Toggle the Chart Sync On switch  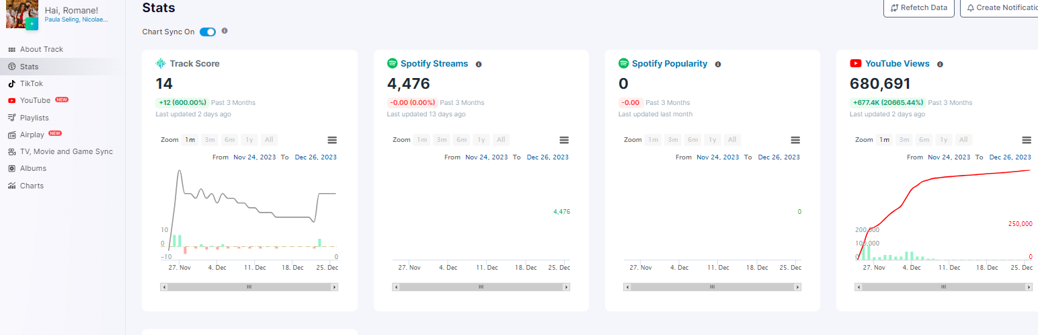[208, 32]
